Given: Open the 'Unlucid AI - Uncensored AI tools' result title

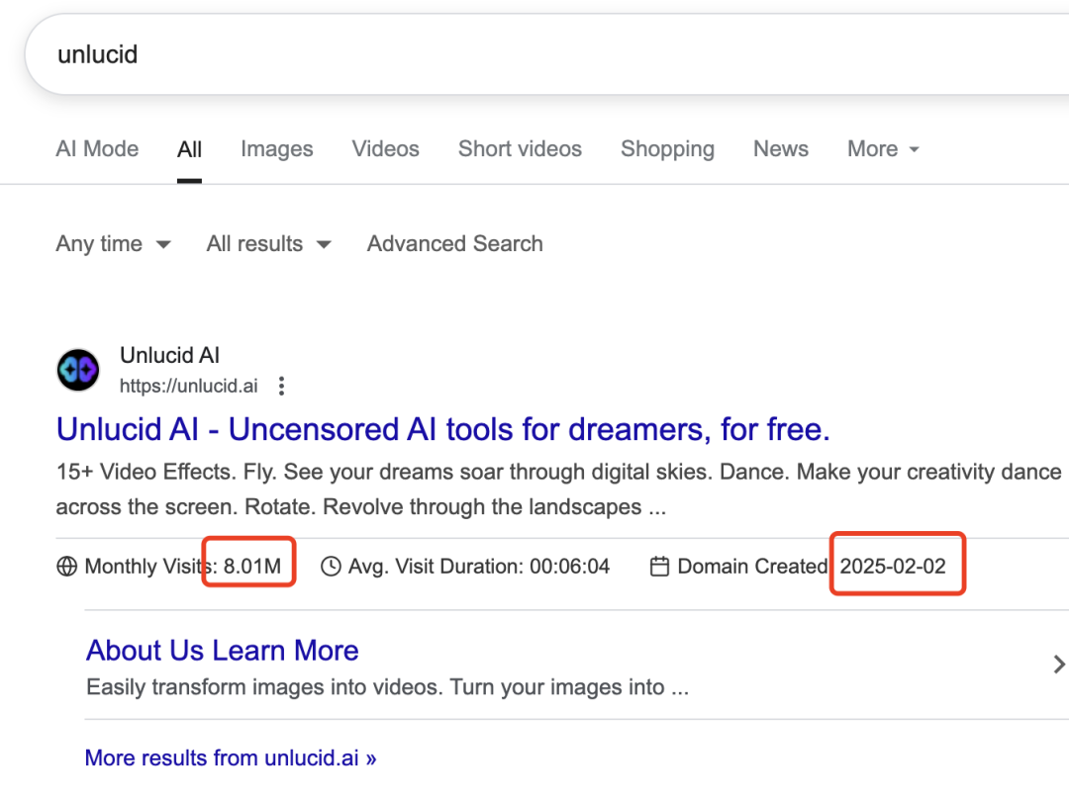Looking at the screenshot, I should [443, 429].
